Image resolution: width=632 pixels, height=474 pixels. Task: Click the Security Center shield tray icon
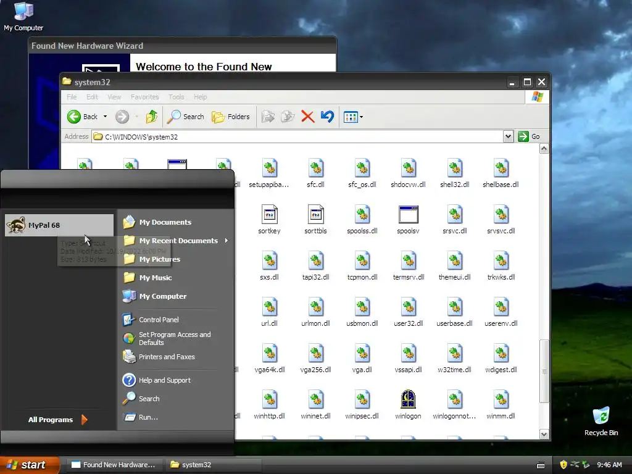coord(563,465)
